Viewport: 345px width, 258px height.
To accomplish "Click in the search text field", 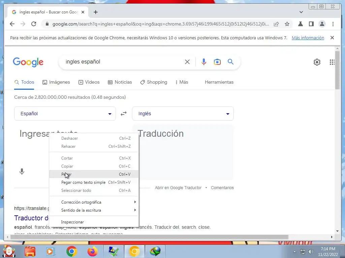I will tap(123, 62).
